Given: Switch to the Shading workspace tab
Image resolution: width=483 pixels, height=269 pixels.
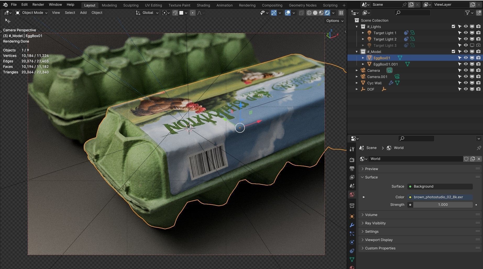Looking at the screenshot, I should pyautogui.click(x=203, y=5).
